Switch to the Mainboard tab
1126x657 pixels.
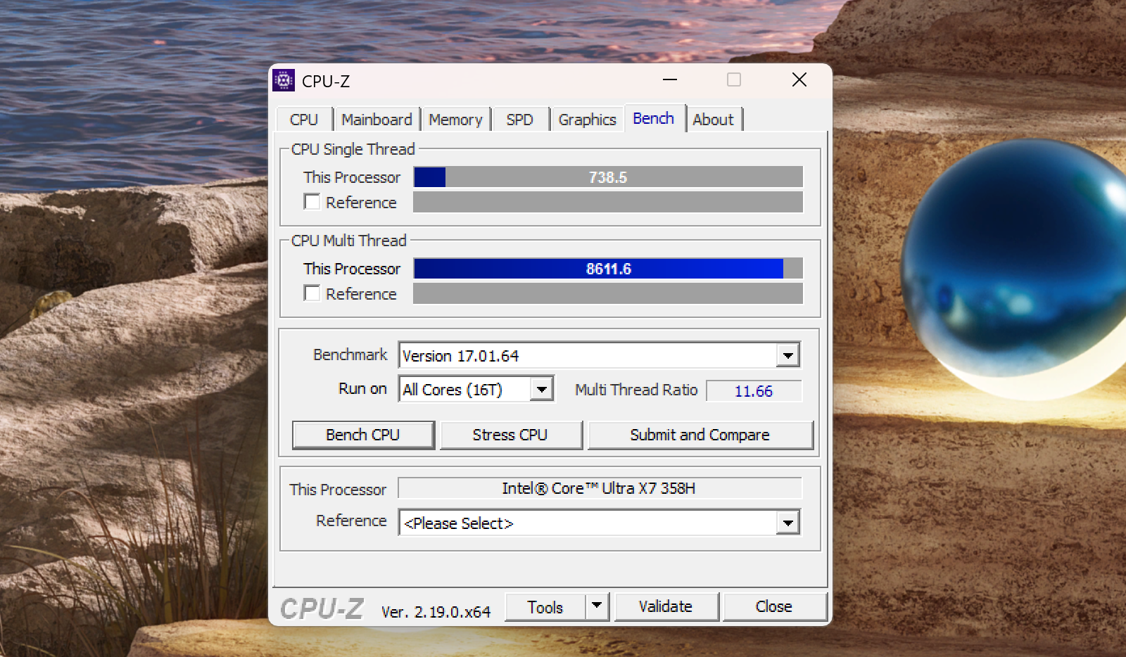(x=377, y=120)
